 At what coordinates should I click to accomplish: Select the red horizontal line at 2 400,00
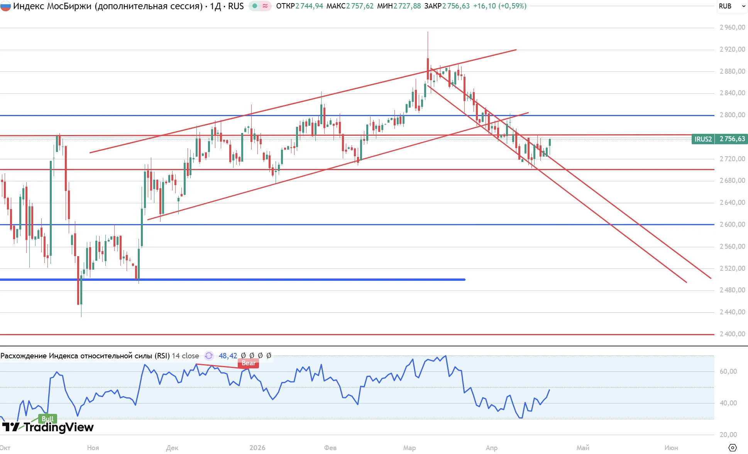coord(357,334)
